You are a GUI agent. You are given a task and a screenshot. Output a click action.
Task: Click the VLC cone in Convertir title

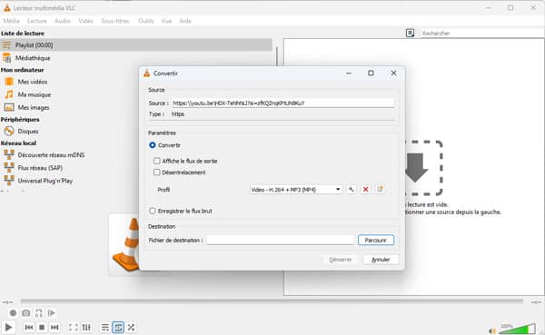pos(146,73)
